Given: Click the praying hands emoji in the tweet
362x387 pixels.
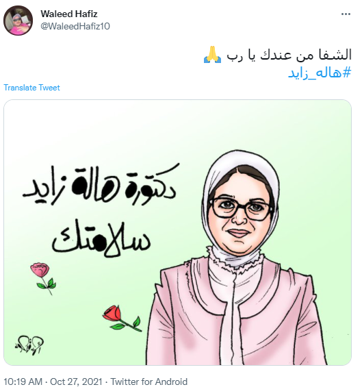Looking at the screenshot, I should pyautogui.click(x=212, y=54).
